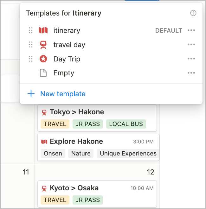Click calendar day number 12
This screenshot has height=209, width=206.
coord(151,172)
